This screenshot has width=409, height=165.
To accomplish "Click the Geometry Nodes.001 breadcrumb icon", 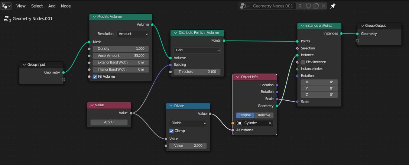I will pos(7,19).
